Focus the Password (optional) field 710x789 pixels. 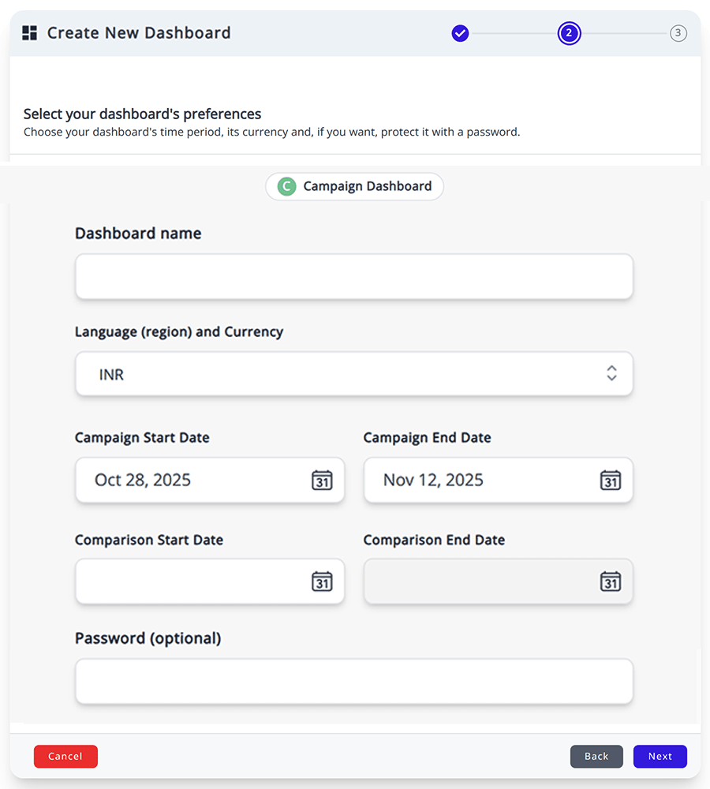[x=353, y=680]
